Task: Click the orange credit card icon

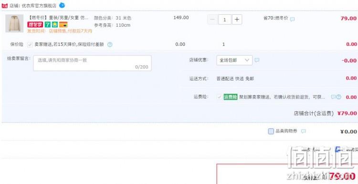Action: tap(63, 25)
